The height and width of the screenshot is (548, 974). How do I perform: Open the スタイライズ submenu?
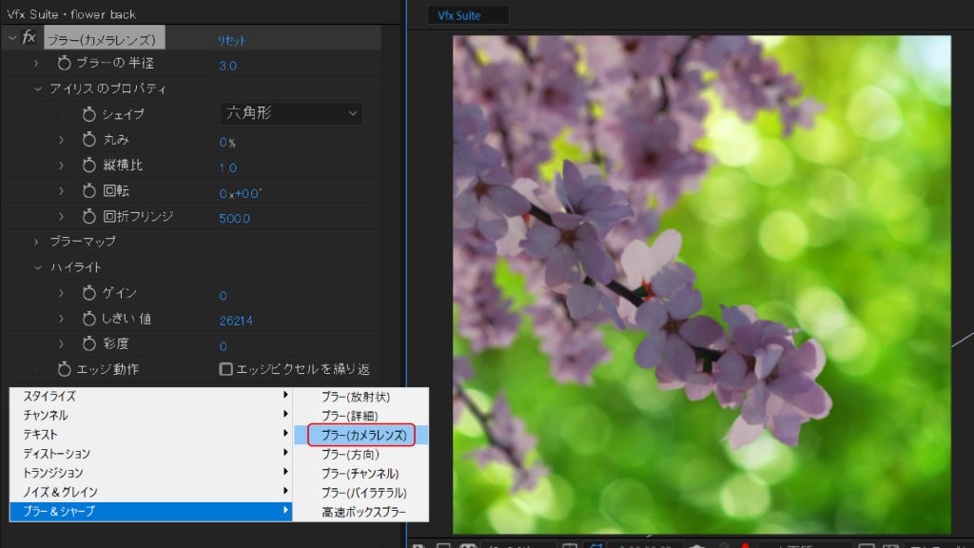click(151, 396)
